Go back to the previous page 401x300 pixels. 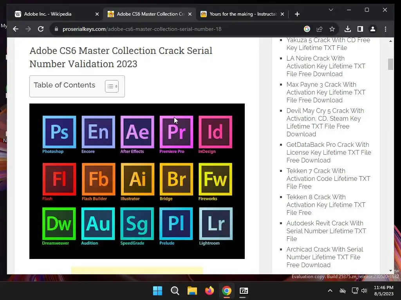tap(16, 29)
